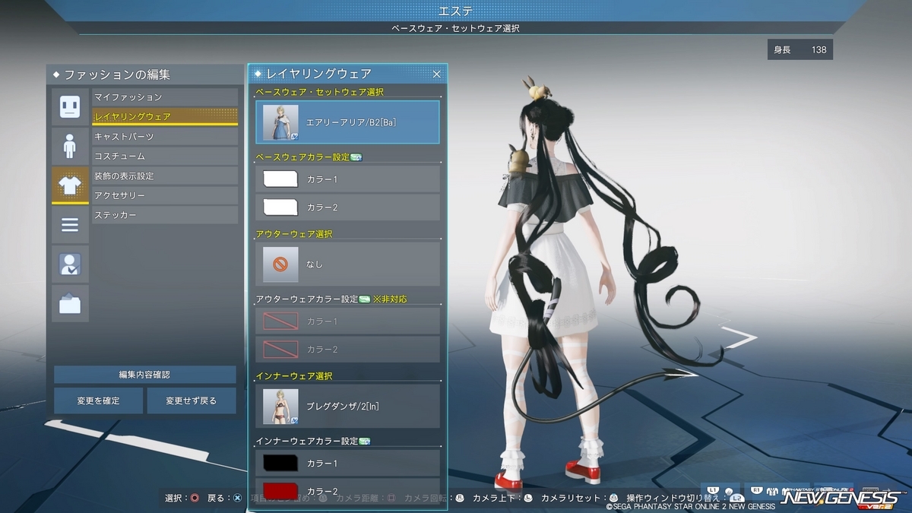912x513 pixels.
Task: Open 装飾の表示設定 menu entry
Action: click(165, 176)
